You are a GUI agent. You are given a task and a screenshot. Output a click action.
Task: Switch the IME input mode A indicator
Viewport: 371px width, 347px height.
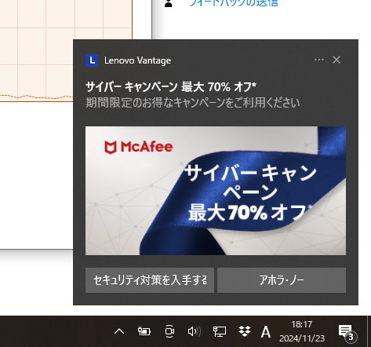(266, 332)
